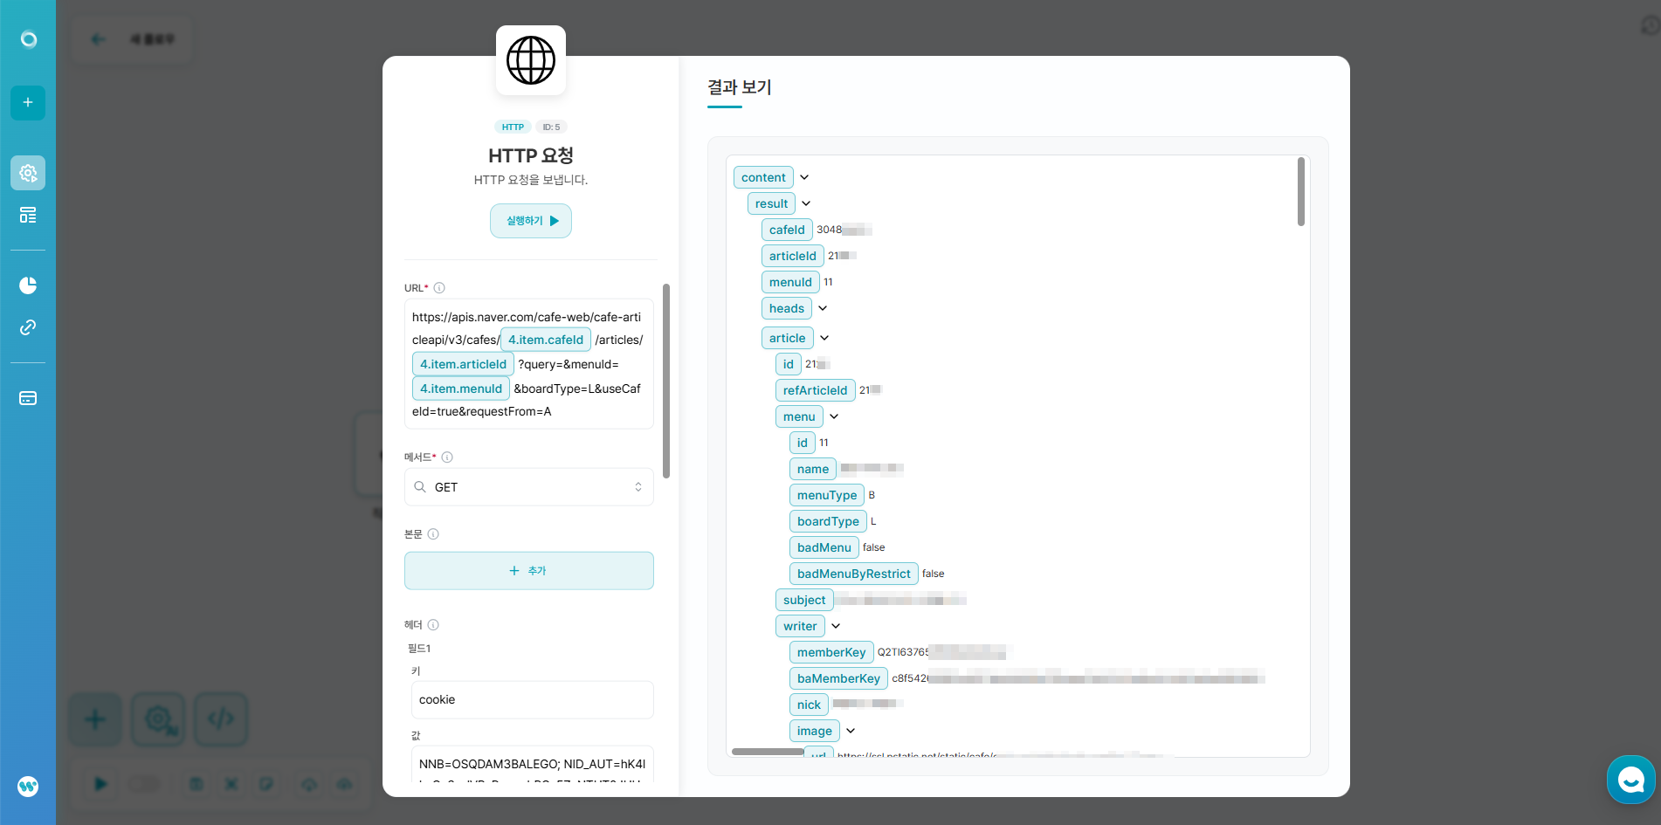The image size is (1661, 825).
Task: Open the link connections icon in the sidebar
Action: coord(28,327)
